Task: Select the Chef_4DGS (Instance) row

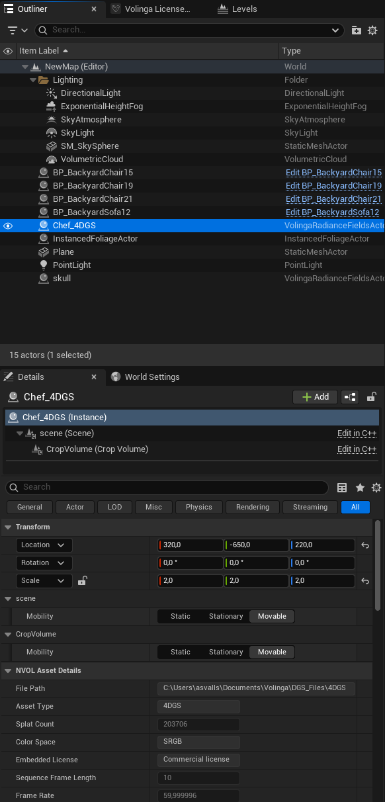Action: coord(192,418)
